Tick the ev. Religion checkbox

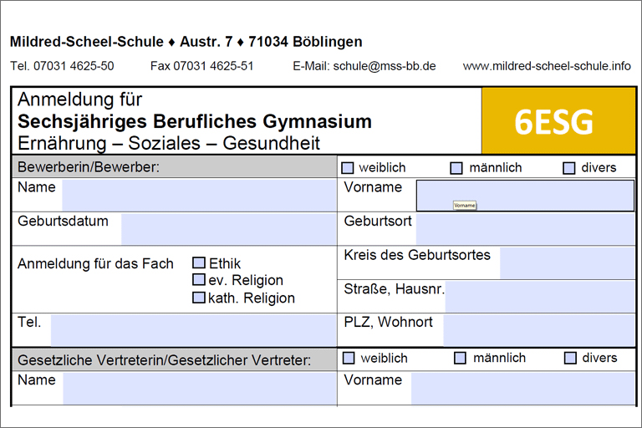[x=199, y=280]
